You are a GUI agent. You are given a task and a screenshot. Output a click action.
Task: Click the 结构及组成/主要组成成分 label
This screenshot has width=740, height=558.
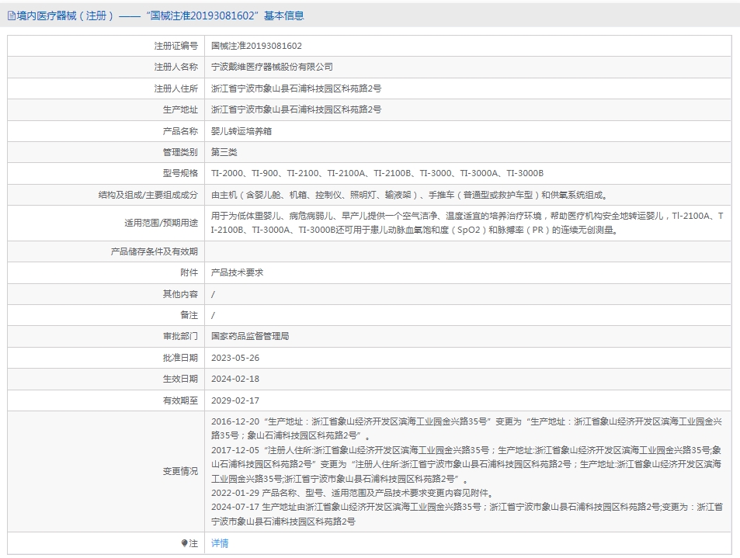[x=148, y=195]
